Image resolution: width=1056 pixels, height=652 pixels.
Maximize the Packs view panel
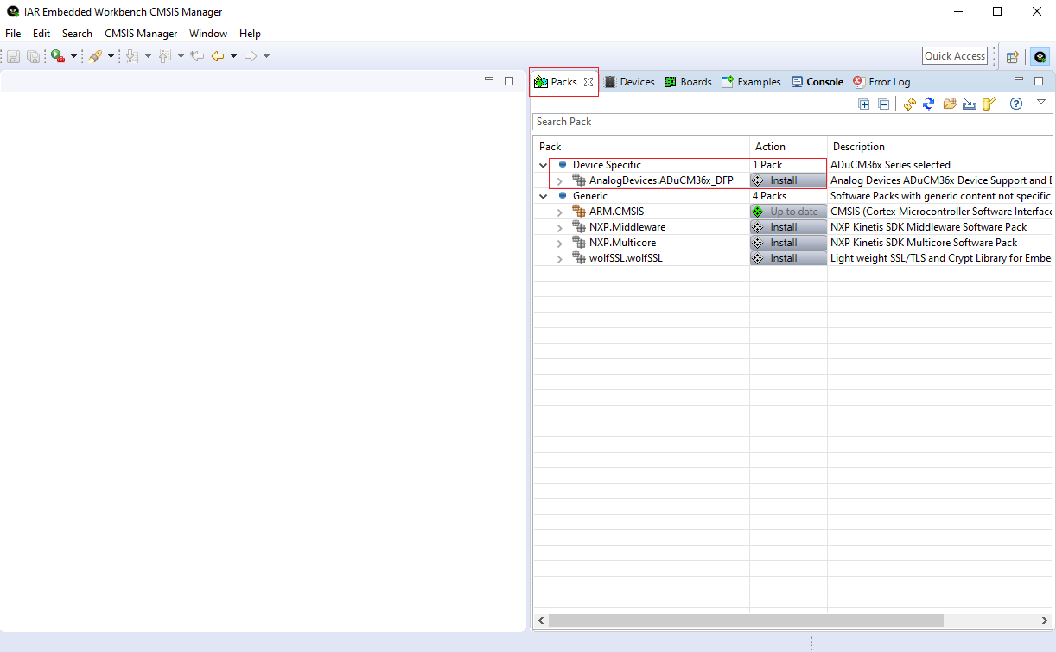coord(1039,81)
